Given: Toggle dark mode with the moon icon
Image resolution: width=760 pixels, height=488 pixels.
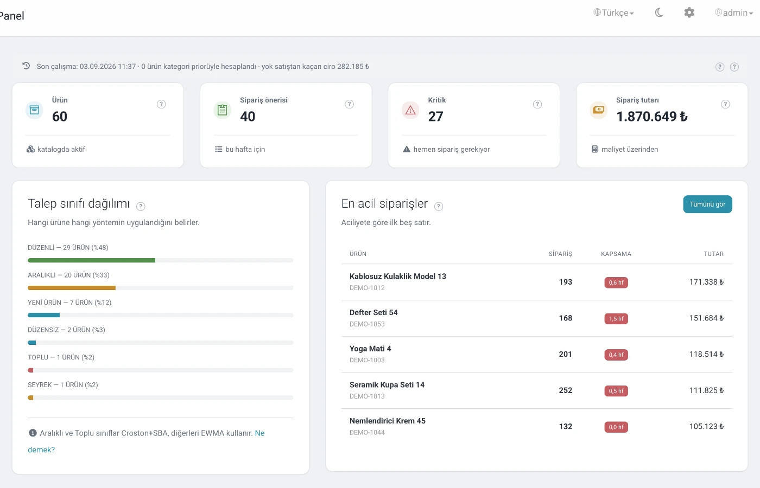Looking at the screenshot, I should click(659, 12).
